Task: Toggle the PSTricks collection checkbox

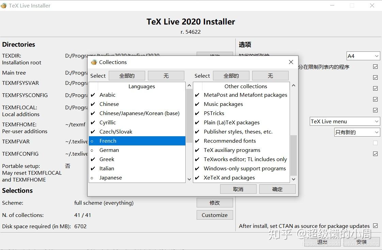Action: coord(198,113)
